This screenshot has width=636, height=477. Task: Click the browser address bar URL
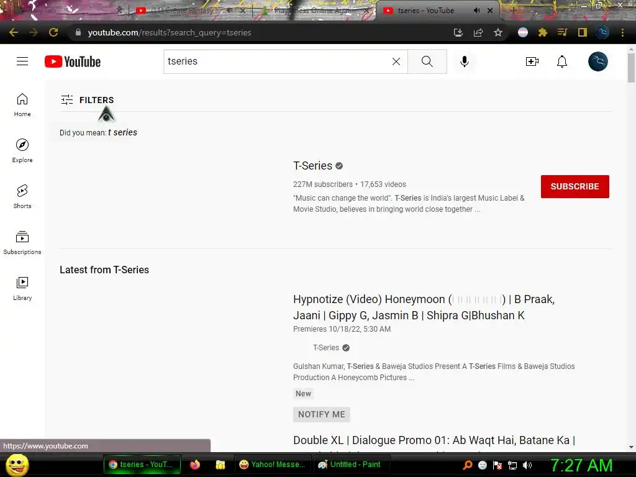[170, 32]
